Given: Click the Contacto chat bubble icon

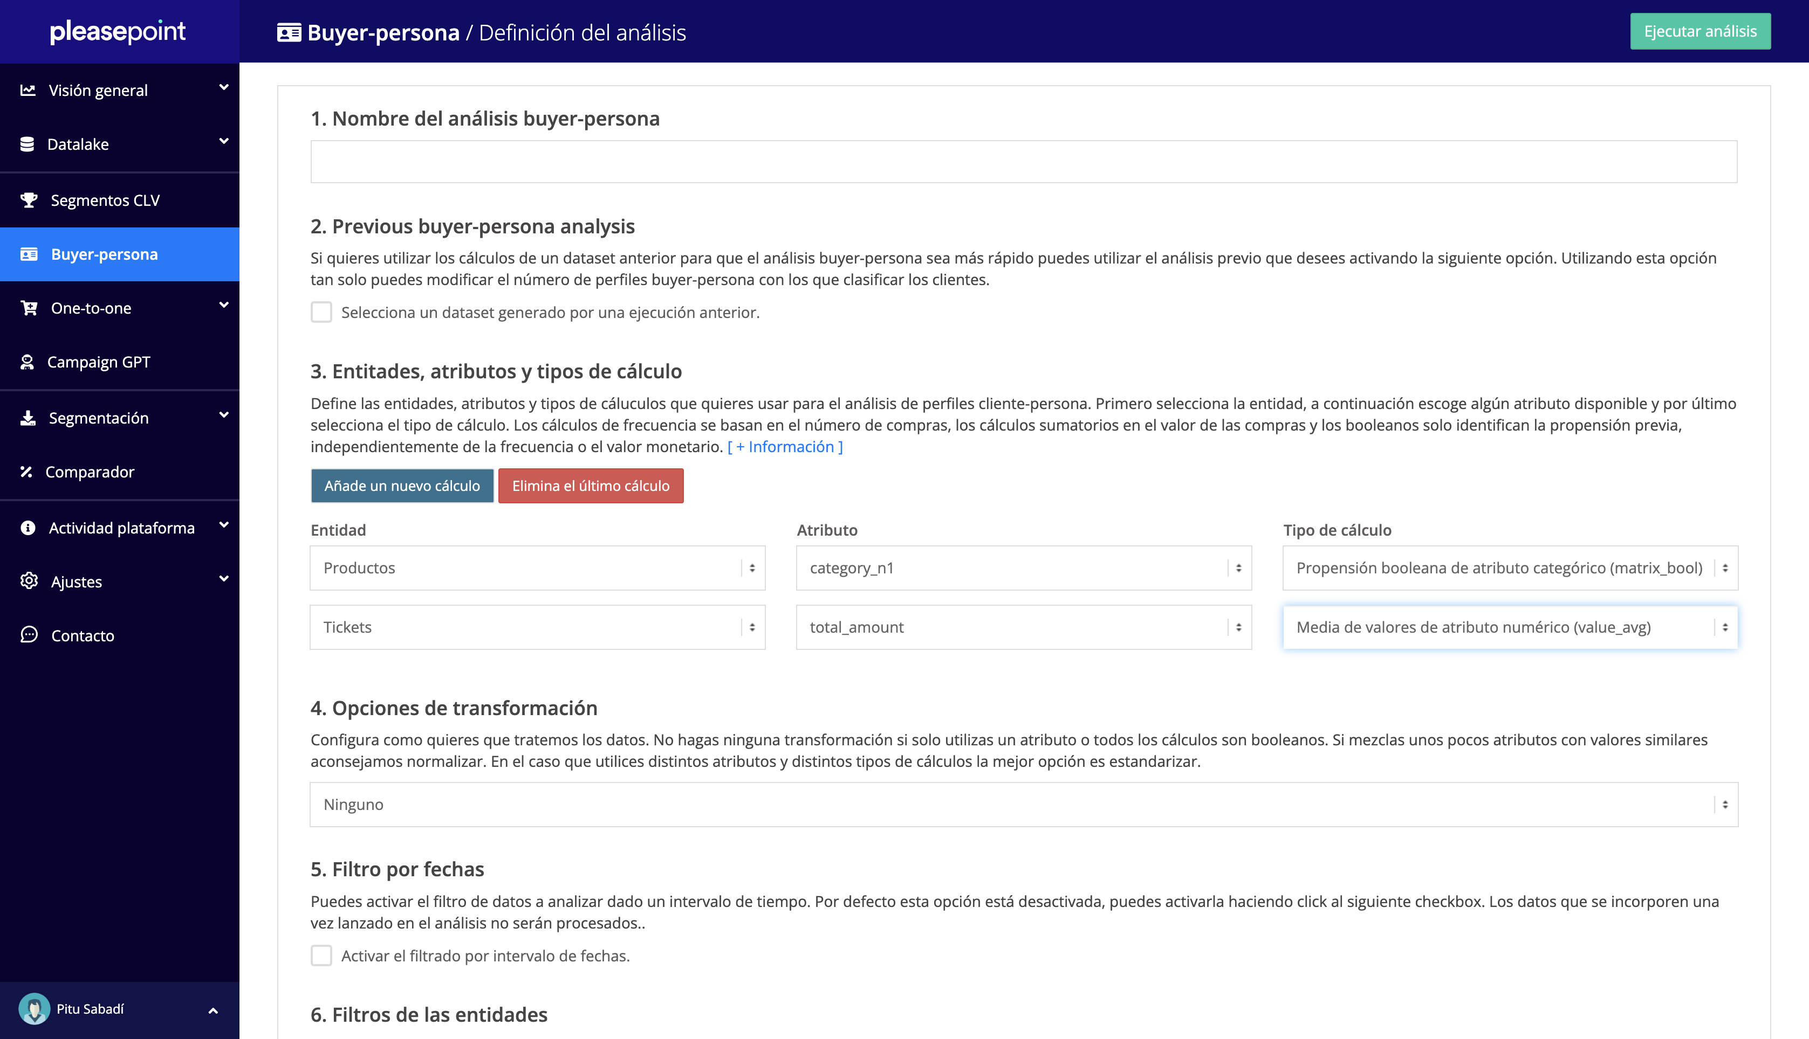Looking at the screenshot, I should [x=29, y=635].
